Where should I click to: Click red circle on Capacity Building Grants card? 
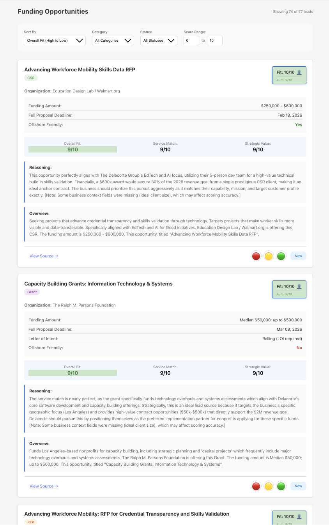point(256,486)
